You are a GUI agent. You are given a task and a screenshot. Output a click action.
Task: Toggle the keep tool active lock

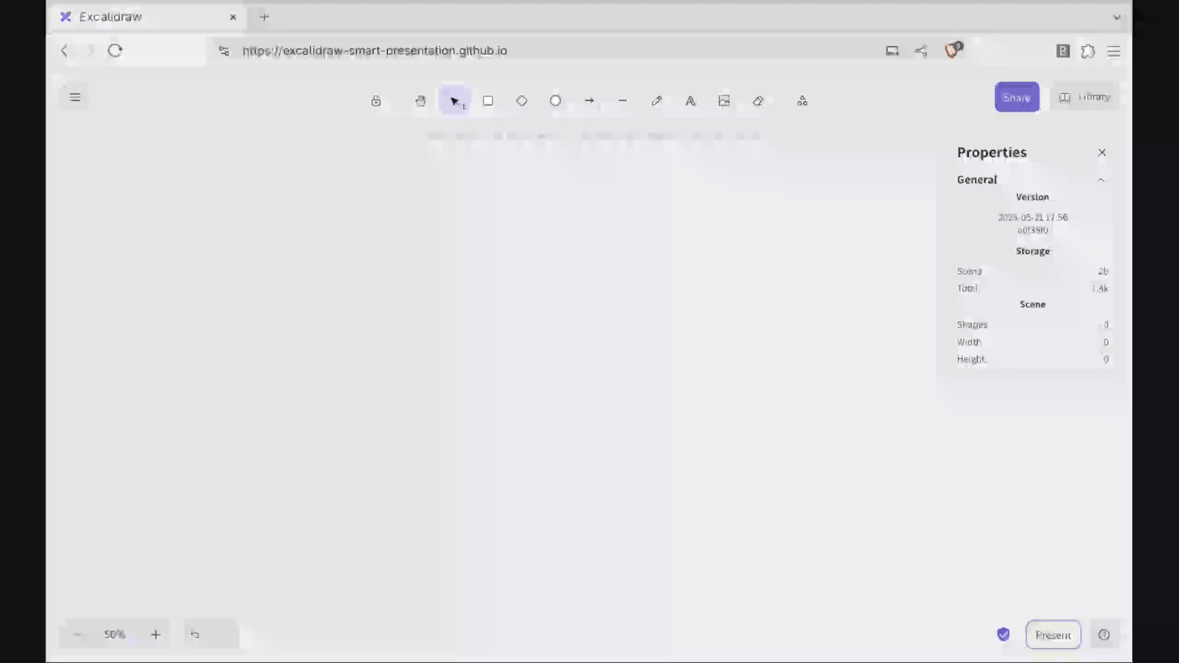376,101
